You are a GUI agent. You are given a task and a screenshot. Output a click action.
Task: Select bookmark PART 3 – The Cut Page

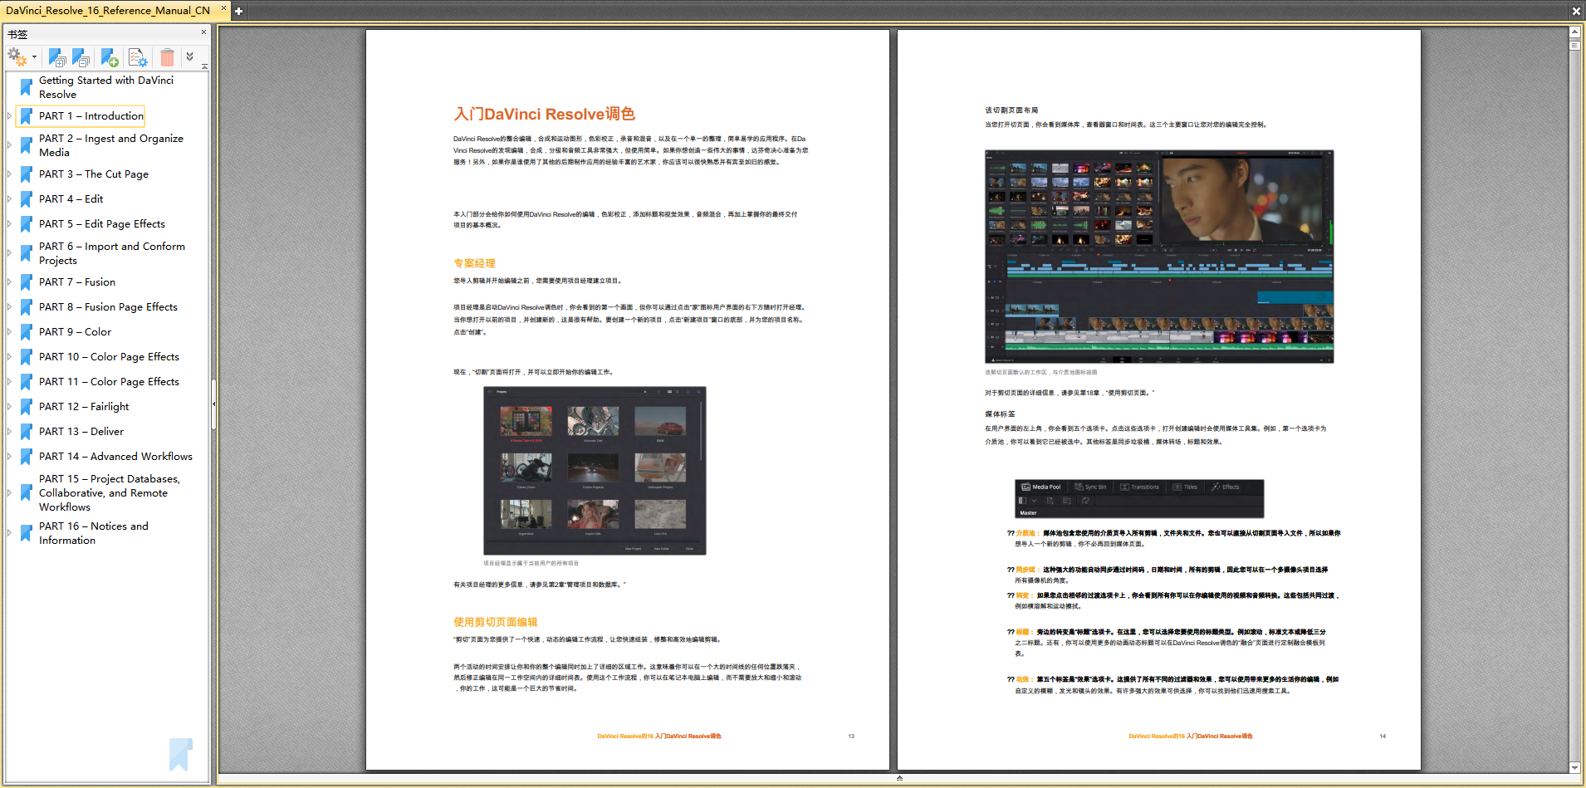tap(94, 174)
